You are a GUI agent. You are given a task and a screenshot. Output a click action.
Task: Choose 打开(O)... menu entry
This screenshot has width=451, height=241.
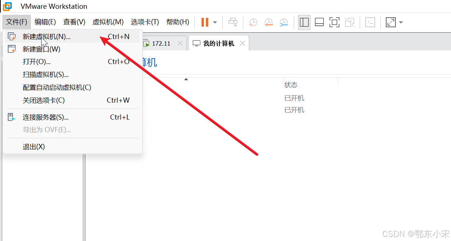[x=73, y=62]
